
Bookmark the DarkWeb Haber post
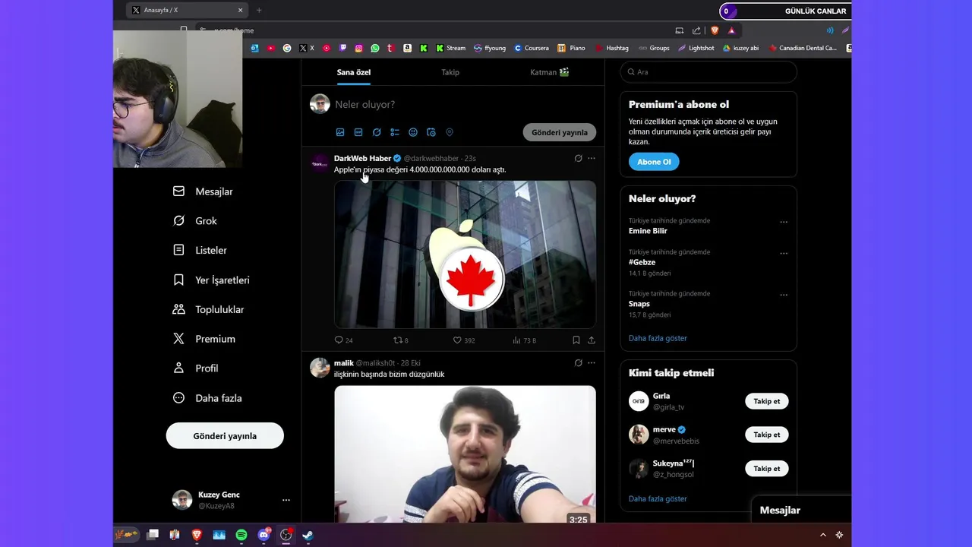coord(576,340)
